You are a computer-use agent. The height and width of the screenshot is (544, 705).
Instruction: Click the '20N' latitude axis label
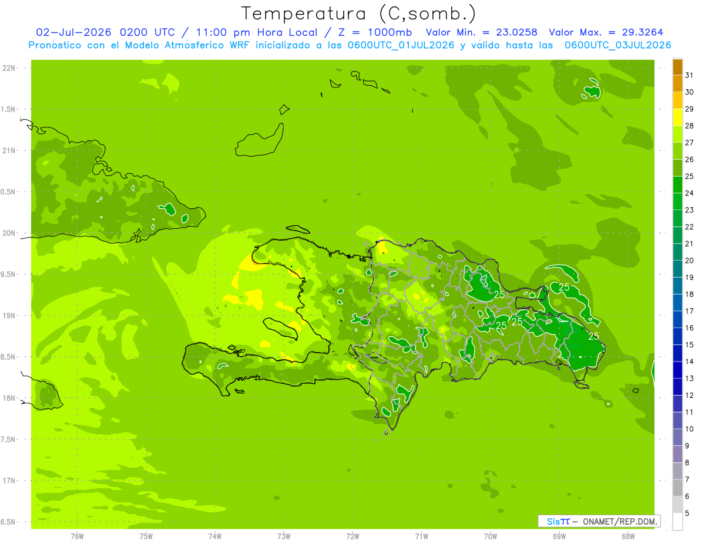9,233
